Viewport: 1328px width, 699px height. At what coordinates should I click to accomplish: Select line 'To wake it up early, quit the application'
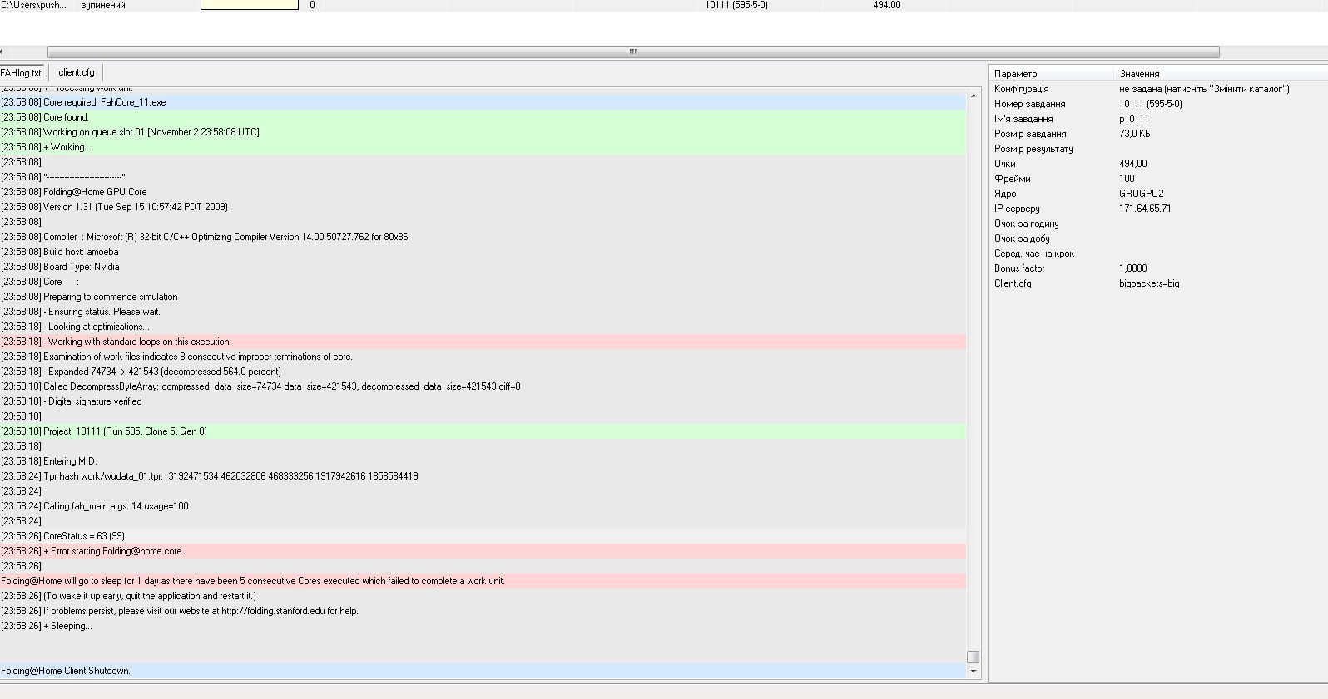point(483,596)
